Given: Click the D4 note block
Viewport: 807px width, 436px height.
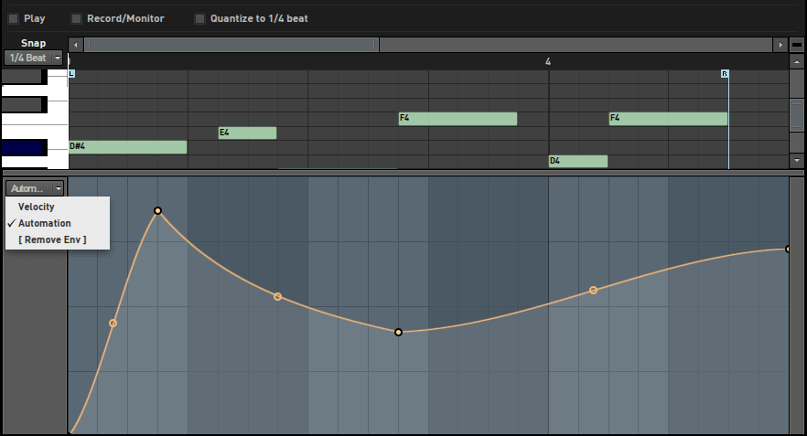Looking at the screenshot, I should (x=578, y=161).
